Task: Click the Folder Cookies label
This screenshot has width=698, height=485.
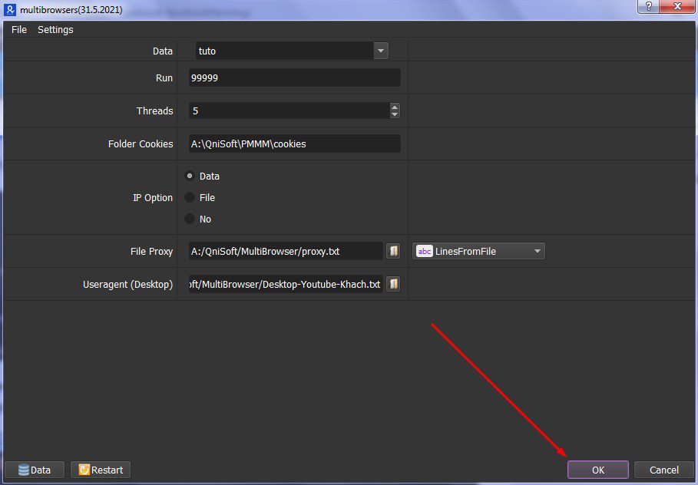Action: pyautogui.click(x=141, y=144)
